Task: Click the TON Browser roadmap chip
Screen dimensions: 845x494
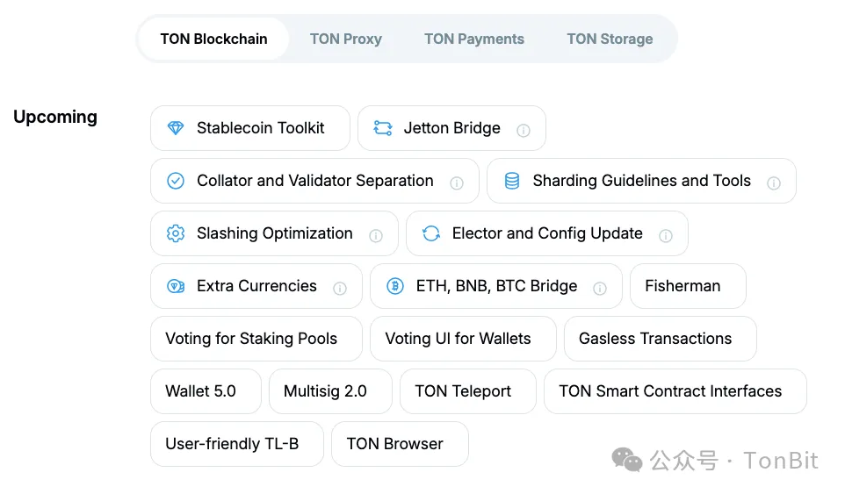Action: click(x=400, y=444)
